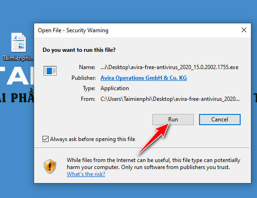
Task: Click "Do you want to run this file?" heading
Action: click(79, 50)
